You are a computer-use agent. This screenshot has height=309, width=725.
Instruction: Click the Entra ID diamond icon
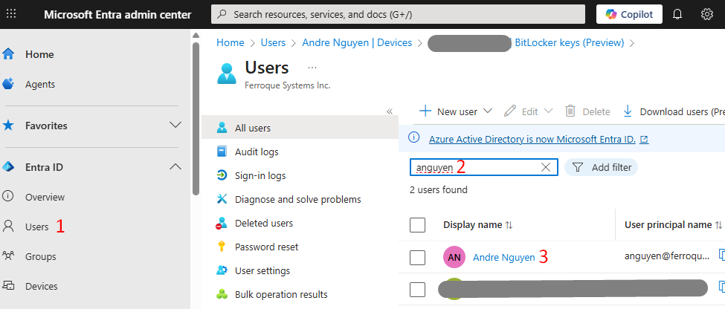click(x=8, y=167)
